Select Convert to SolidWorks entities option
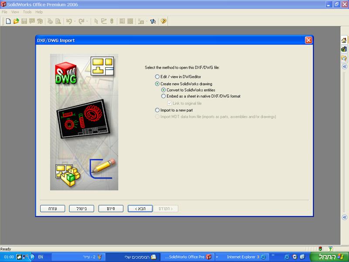This screenshot has width=349, height=262. tap(164, 90)
